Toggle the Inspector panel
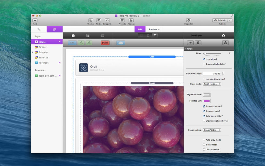Viewport: 265px width, 166px height. (x=189, y=20)
